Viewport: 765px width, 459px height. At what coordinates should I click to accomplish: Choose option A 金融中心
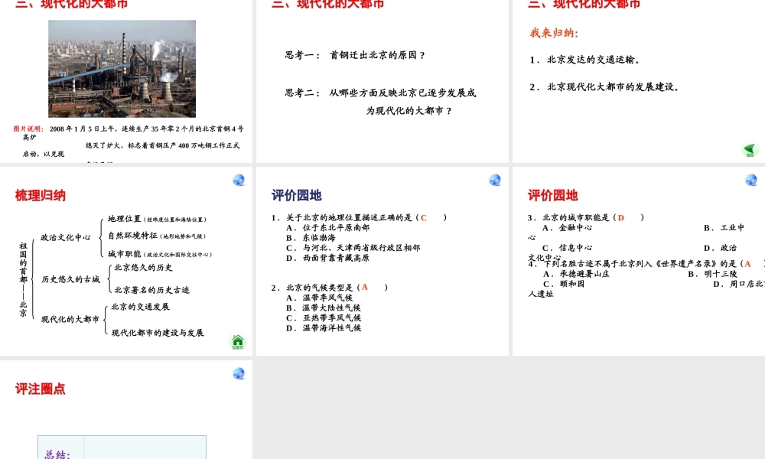click(x=568, y=228)
